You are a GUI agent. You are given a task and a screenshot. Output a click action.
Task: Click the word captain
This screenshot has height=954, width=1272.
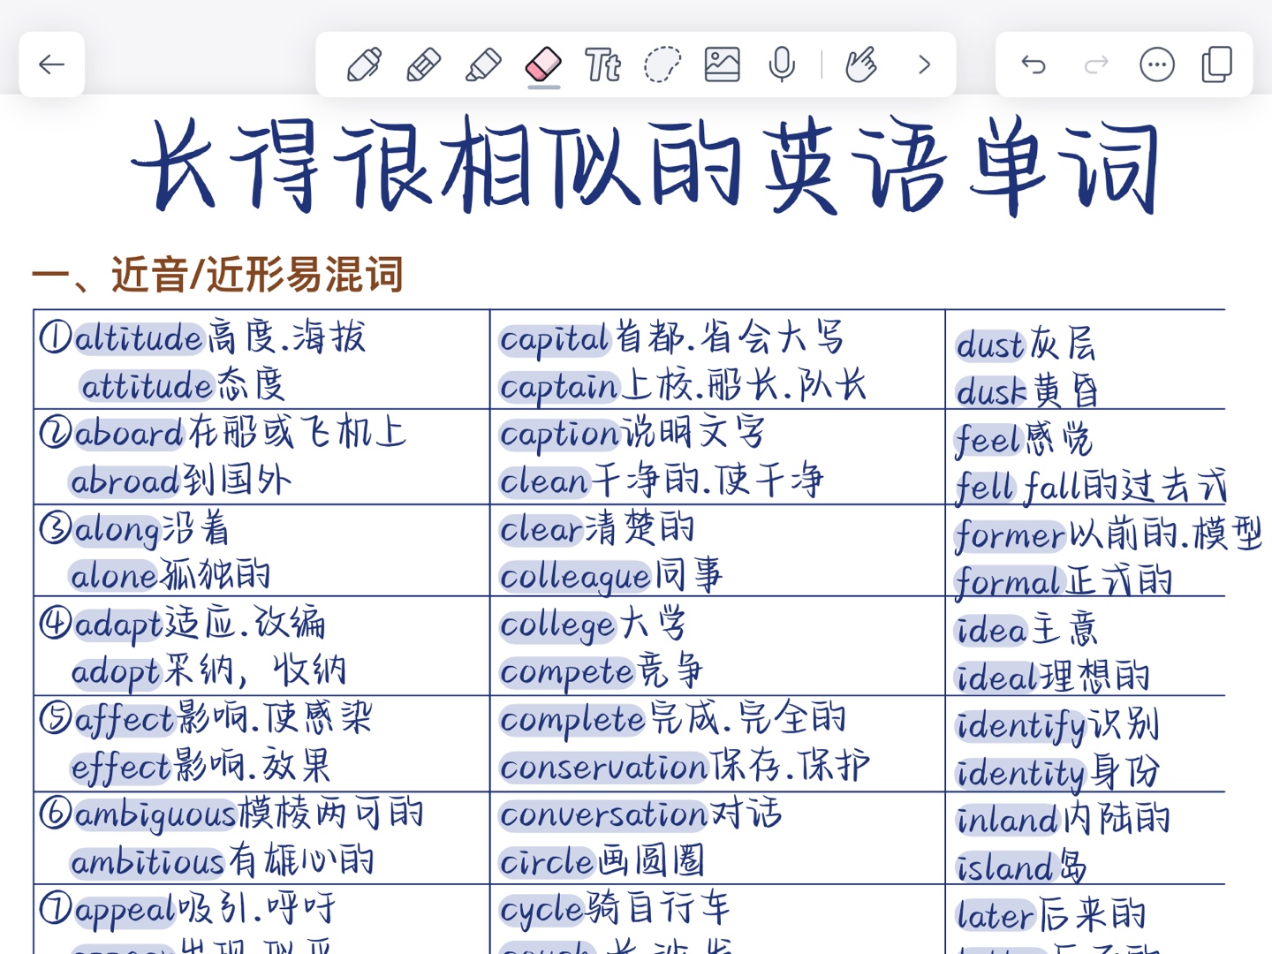coord(559,388)
